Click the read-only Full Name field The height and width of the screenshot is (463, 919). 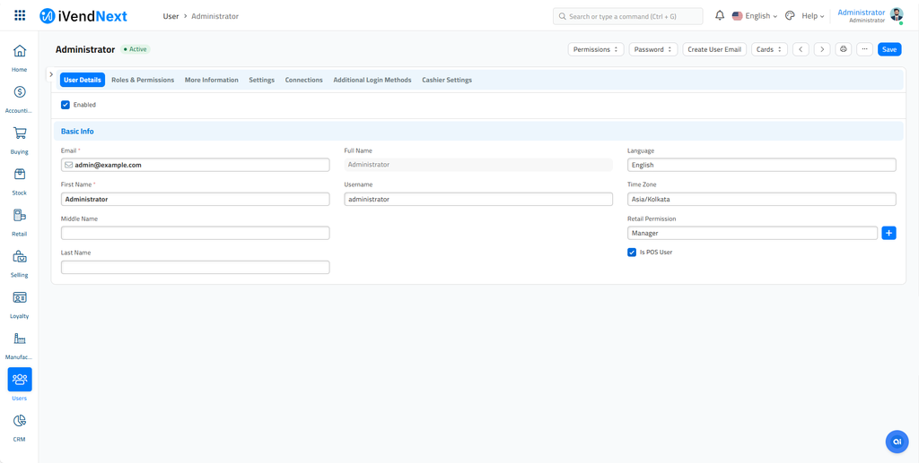[x=478, y=165]
